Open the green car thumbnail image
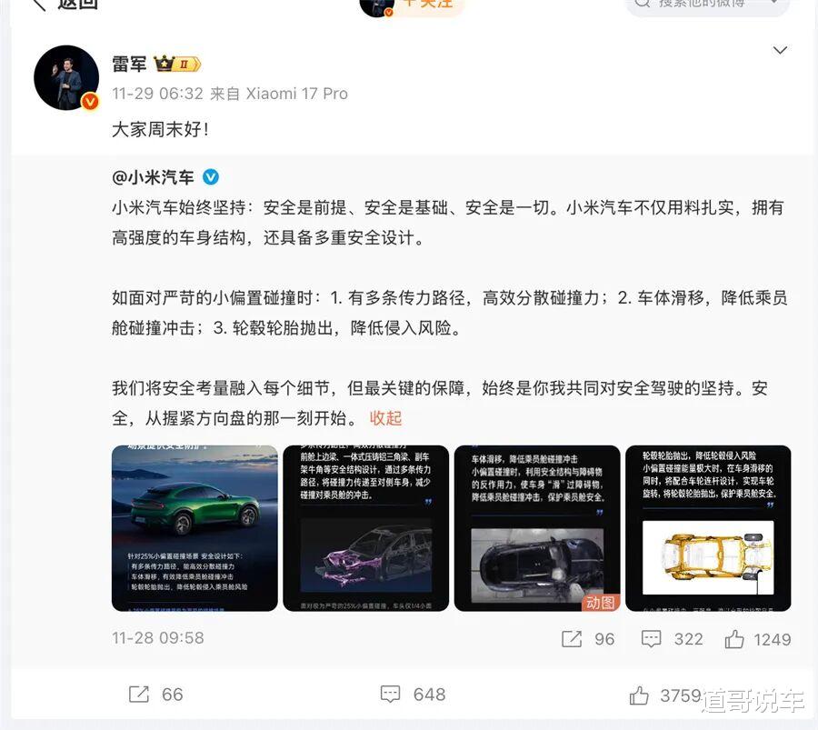The image size is (818, 730). pos(195,528)
